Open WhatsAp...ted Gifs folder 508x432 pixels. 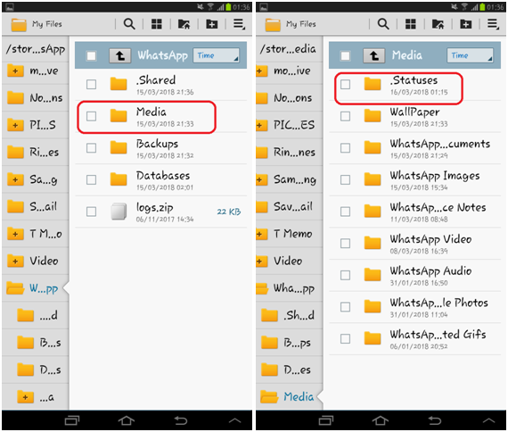(x=415, y=339)
